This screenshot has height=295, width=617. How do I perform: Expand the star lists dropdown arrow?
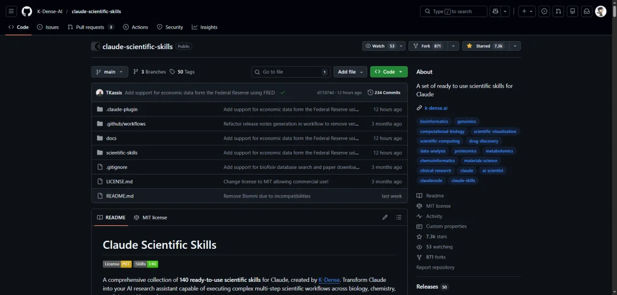click(x=515, y=46)
